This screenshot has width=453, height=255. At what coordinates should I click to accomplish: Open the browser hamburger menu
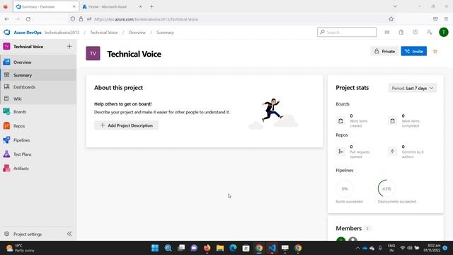click(x=446, y=19)
